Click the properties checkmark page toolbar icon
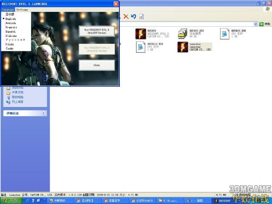 pos(142,17)
